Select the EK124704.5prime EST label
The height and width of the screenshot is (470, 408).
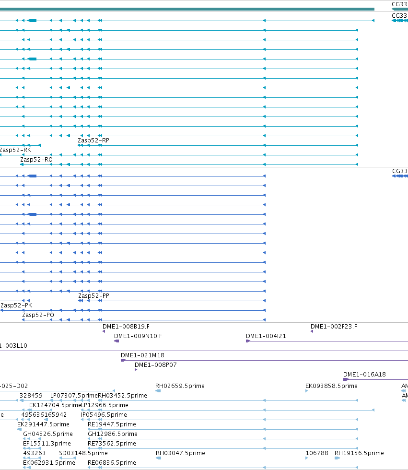coord(55,405)
